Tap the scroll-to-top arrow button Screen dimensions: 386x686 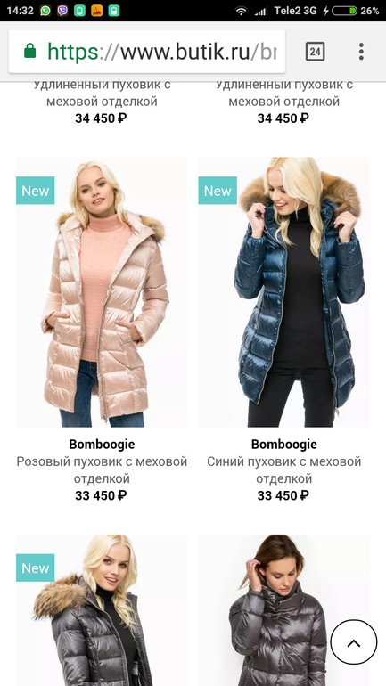coord(354,642)
